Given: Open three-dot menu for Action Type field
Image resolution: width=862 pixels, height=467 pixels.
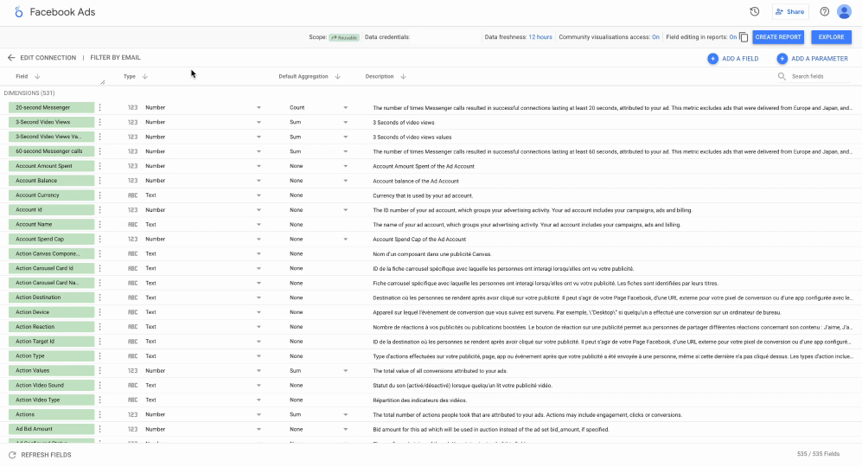Looking at the screenshot, I should [99, 356].
